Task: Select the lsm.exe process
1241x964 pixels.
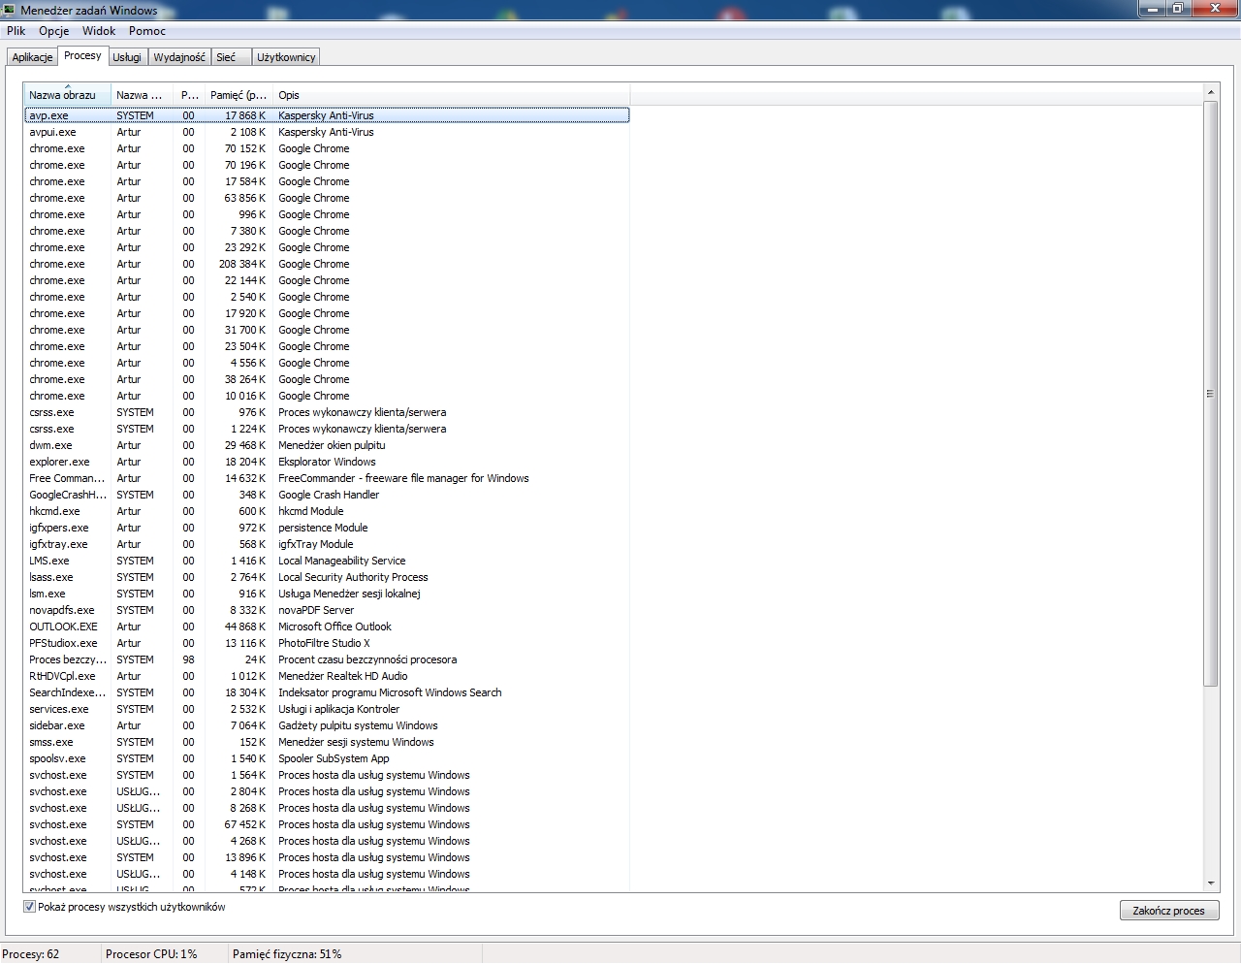Action: coord(327,594)
